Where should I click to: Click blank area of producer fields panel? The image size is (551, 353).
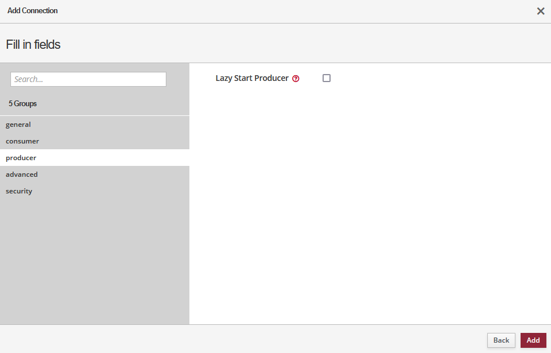coord(367,201)
